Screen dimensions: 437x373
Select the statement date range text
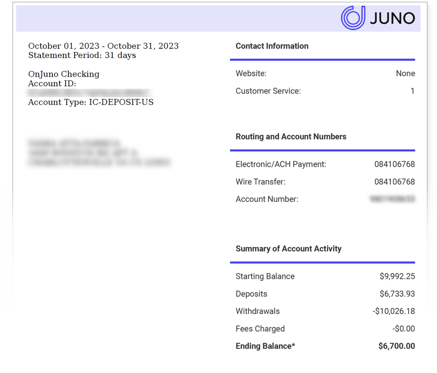click(103, 46)
